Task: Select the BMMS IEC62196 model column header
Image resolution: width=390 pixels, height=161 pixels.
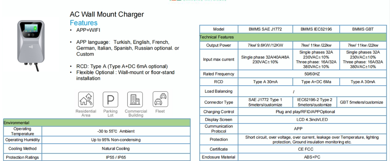Action: (316, 29)
